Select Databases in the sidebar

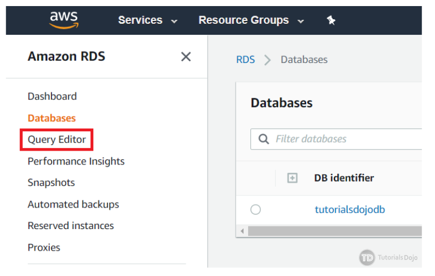click(x=51, y=118)
